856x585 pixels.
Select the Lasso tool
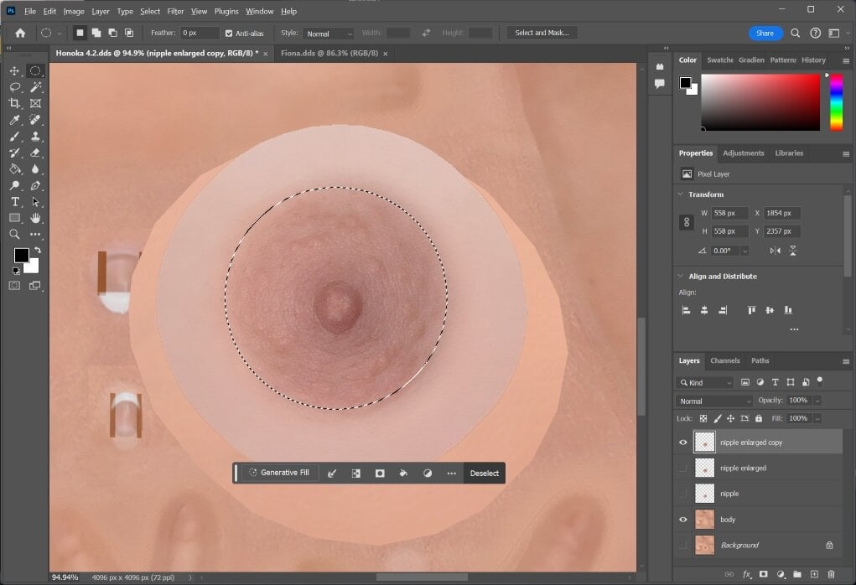click(15, 87)
